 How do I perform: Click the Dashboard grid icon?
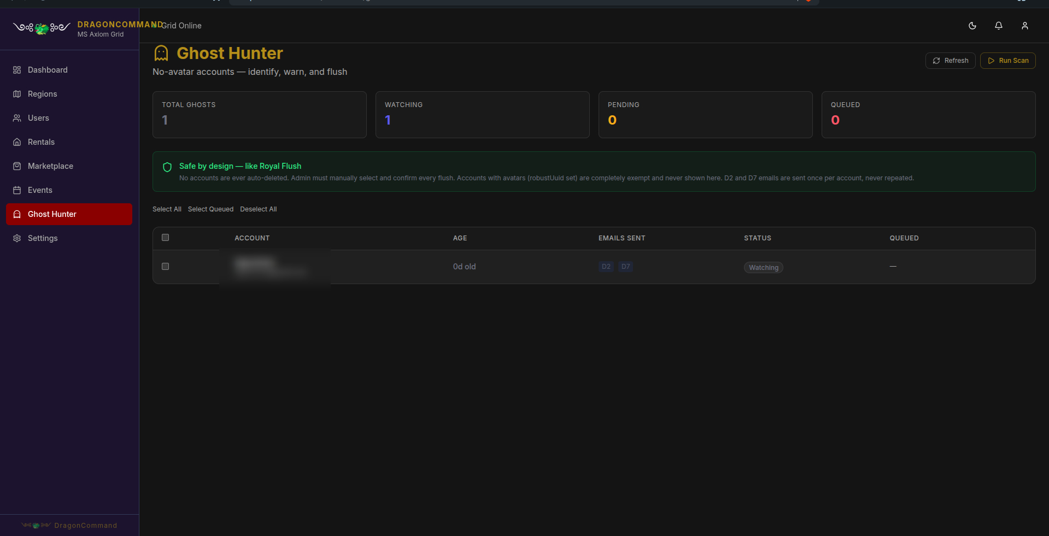[17, 70]
